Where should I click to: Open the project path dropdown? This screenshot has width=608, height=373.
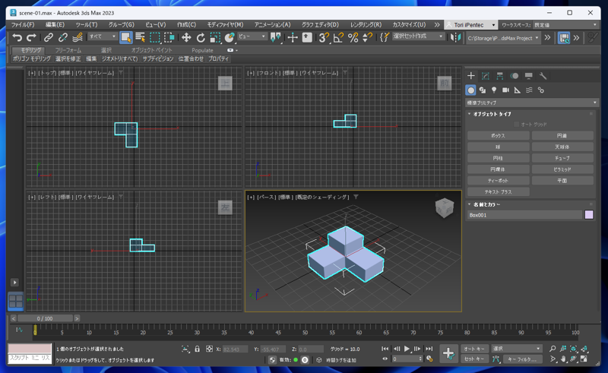503,38
